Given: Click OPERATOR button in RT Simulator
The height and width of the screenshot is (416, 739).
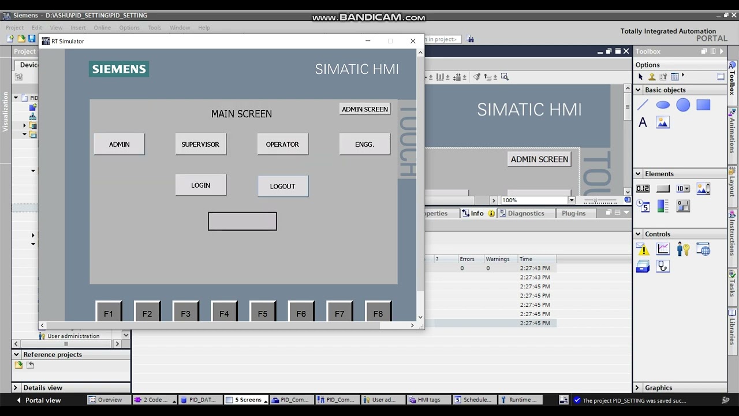Looking at the screenshot, I should coord(282,144).
